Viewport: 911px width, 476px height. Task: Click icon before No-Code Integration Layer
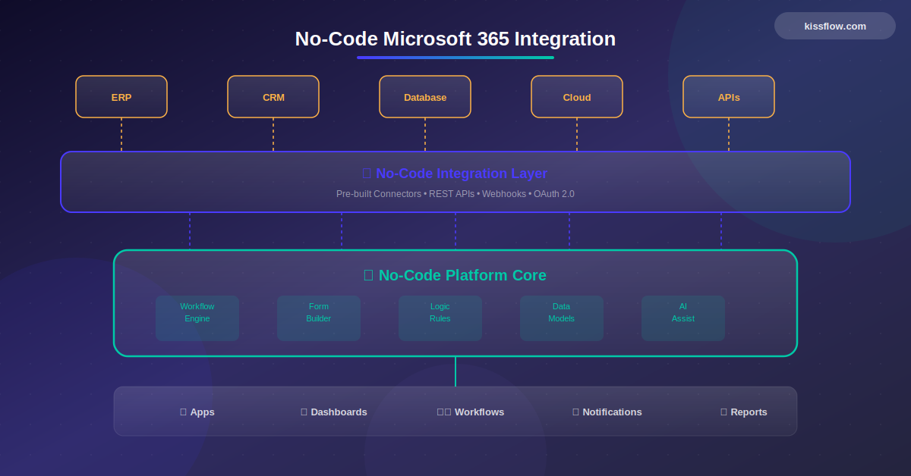367,174
